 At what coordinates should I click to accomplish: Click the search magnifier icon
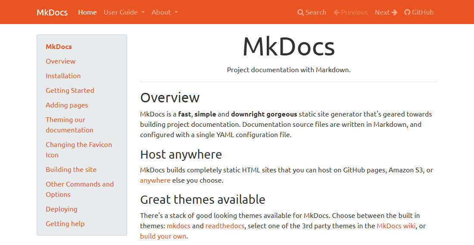point(300,12)
